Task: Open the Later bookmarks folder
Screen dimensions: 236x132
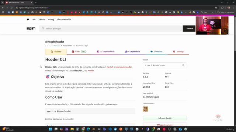Action: (x=204, y=12)
